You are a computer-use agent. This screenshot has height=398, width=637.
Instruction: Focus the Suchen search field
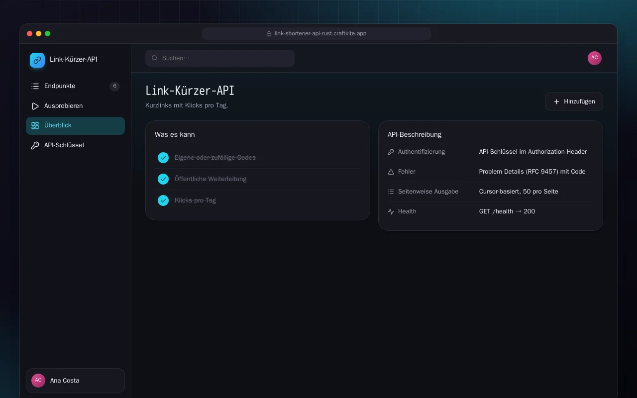220,58
